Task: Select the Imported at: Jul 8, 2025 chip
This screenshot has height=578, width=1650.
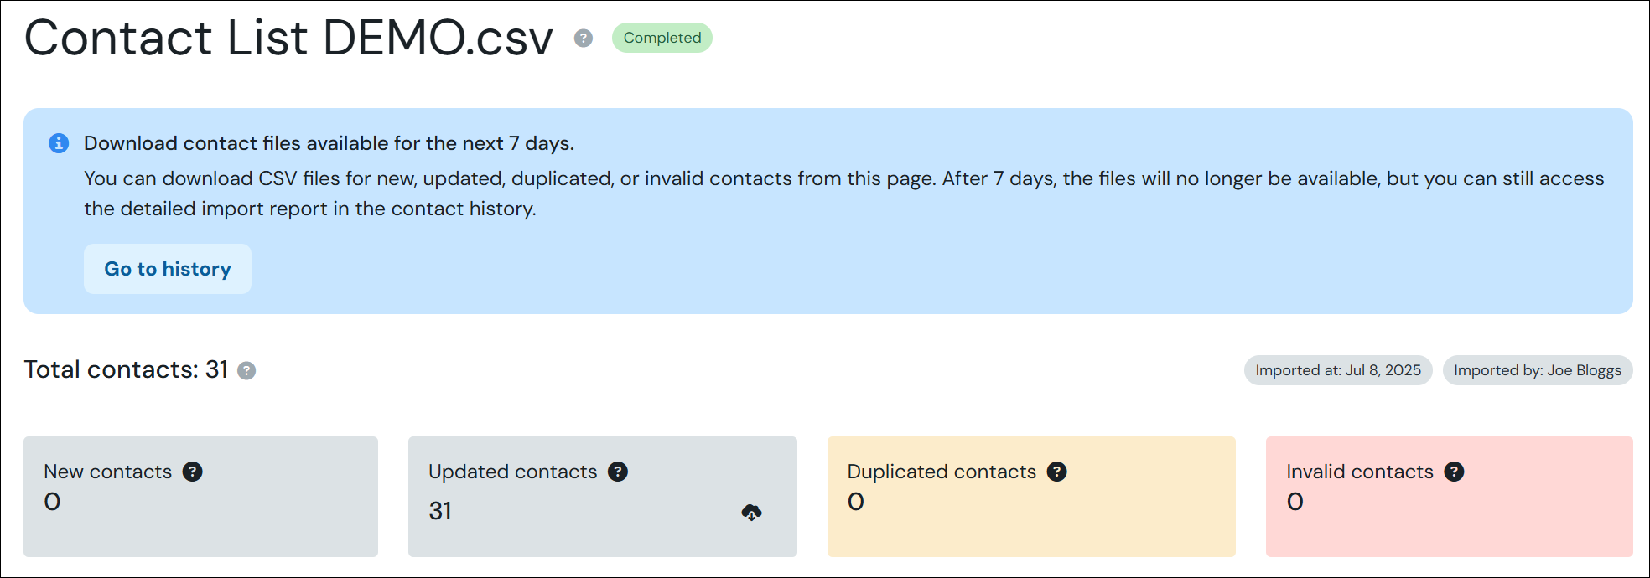Action: (1337, 369)
